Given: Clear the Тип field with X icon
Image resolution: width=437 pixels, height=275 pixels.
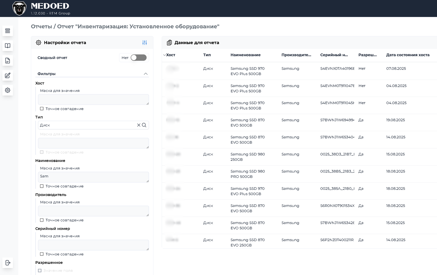Looking at the screenshot, I should 139,125.
